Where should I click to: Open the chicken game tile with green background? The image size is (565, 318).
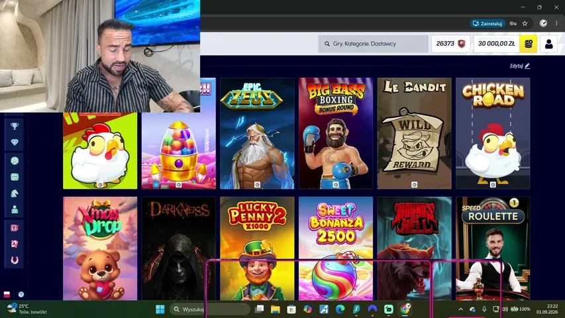(x=100, y=150)
